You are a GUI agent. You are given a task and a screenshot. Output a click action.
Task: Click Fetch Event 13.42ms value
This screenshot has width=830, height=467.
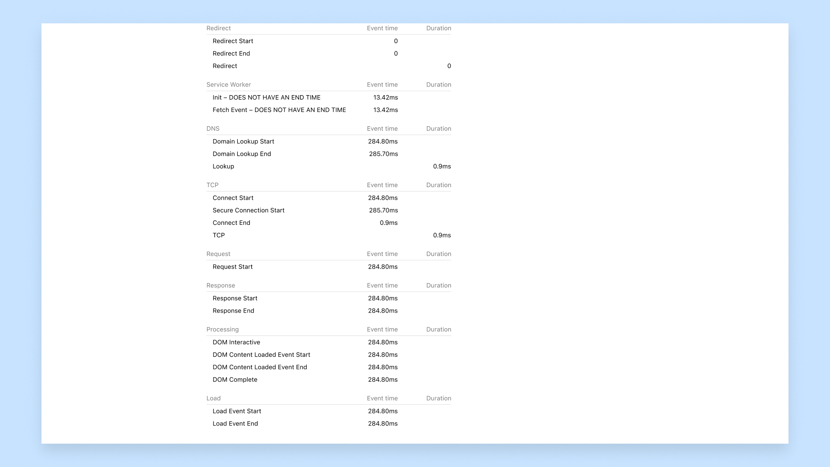coord(385,110)
